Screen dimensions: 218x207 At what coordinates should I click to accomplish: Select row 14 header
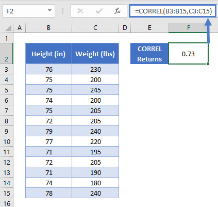7,183
